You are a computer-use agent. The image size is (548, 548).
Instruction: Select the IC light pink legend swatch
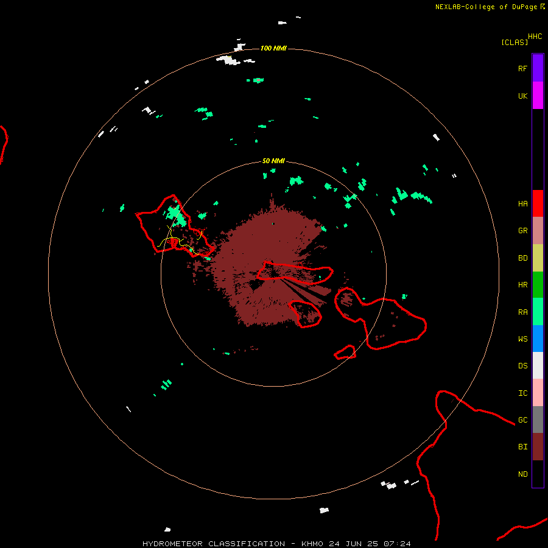538,393
